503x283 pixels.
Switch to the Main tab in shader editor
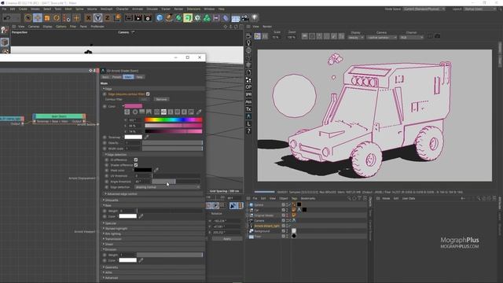[128, 77]
